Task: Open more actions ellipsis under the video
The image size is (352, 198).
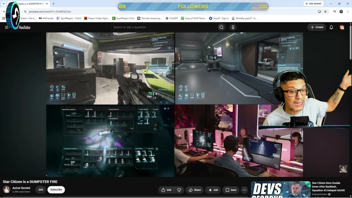Action: pyautogui.click(x=244, y=190)
